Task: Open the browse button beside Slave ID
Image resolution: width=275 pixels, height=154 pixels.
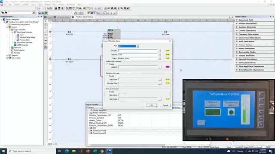Action: tap(159, 50)
